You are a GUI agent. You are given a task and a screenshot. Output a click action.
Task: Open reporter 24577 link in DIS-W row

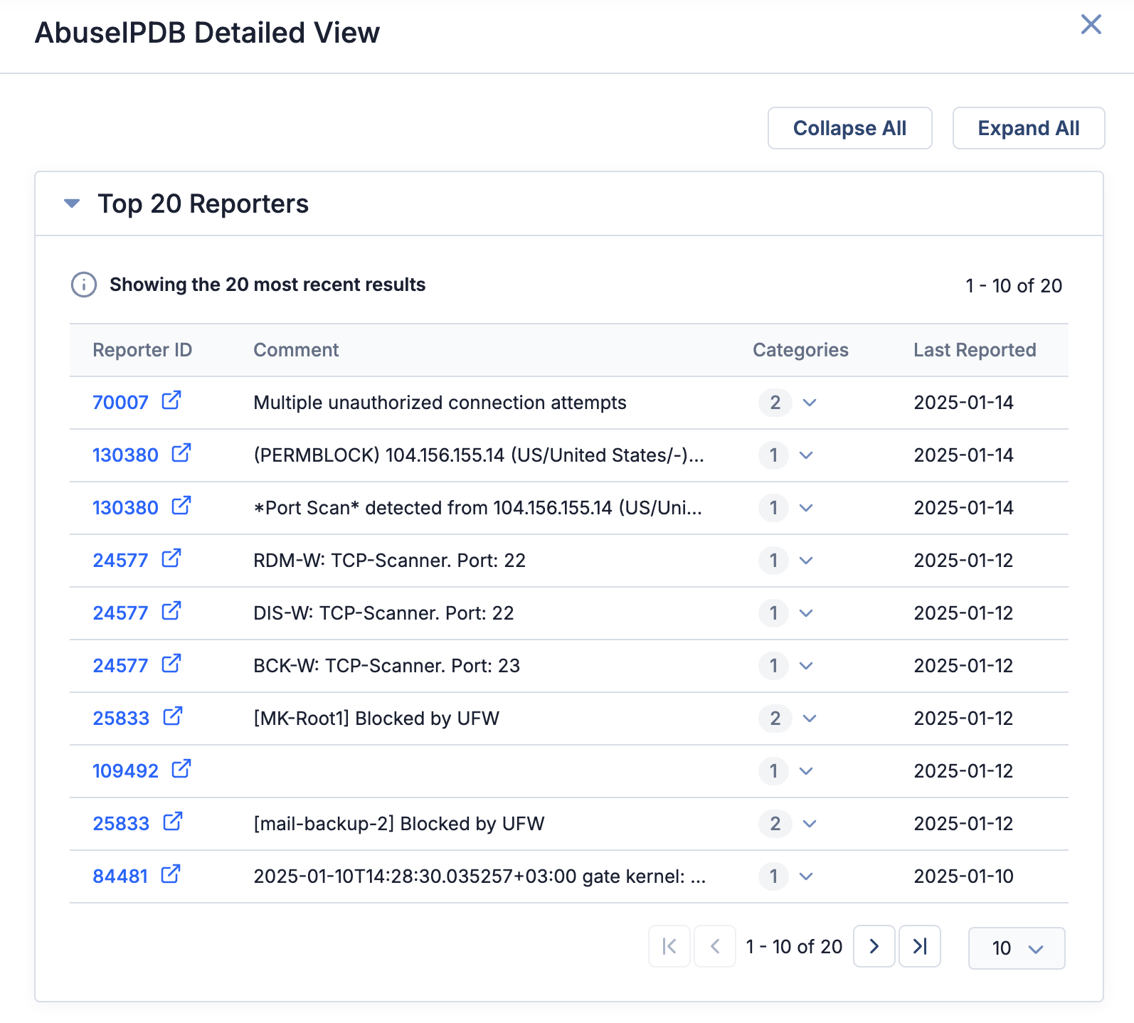(120, 613)
